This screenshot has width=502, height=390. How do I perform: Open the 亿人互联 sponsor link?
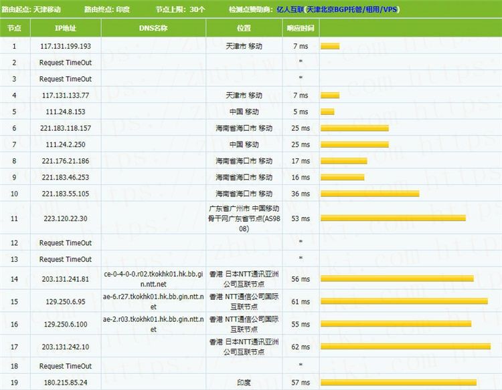338,9
